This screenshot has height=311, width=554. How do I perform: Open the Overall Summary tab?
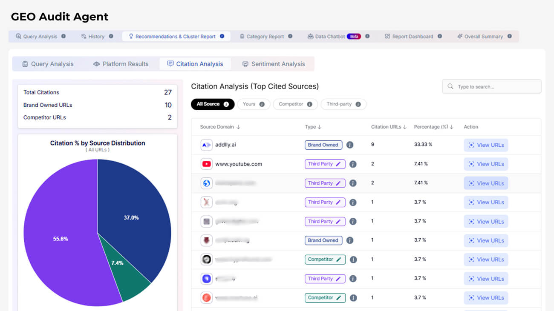tap(479, 37)
